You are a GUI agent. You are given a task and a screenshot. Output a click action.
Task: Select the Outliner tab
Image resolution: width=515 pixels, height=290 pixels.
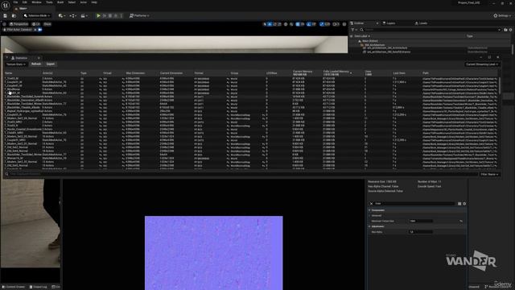click(x=359, y=23)
